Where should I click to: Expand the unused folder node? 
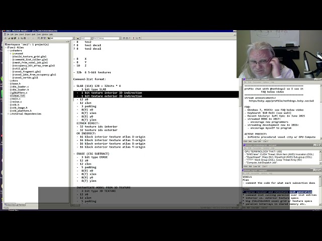tap(11, 54)
